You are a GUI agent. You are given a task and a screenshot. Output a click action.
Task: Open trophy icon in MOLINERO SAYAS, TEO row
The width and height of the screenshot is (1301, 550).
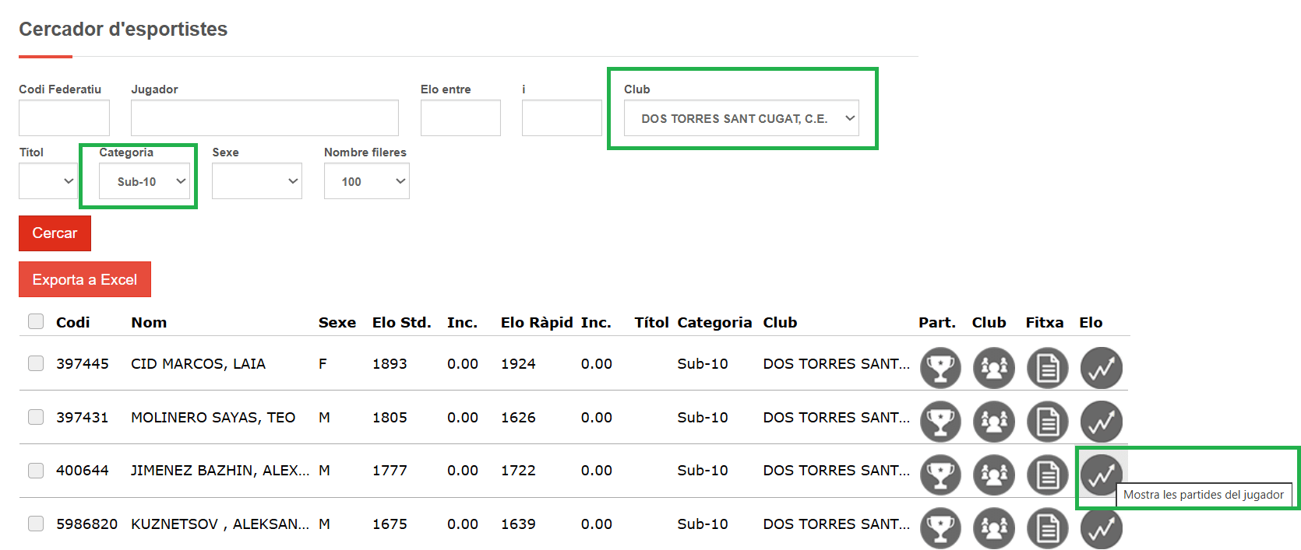[940, 421]
